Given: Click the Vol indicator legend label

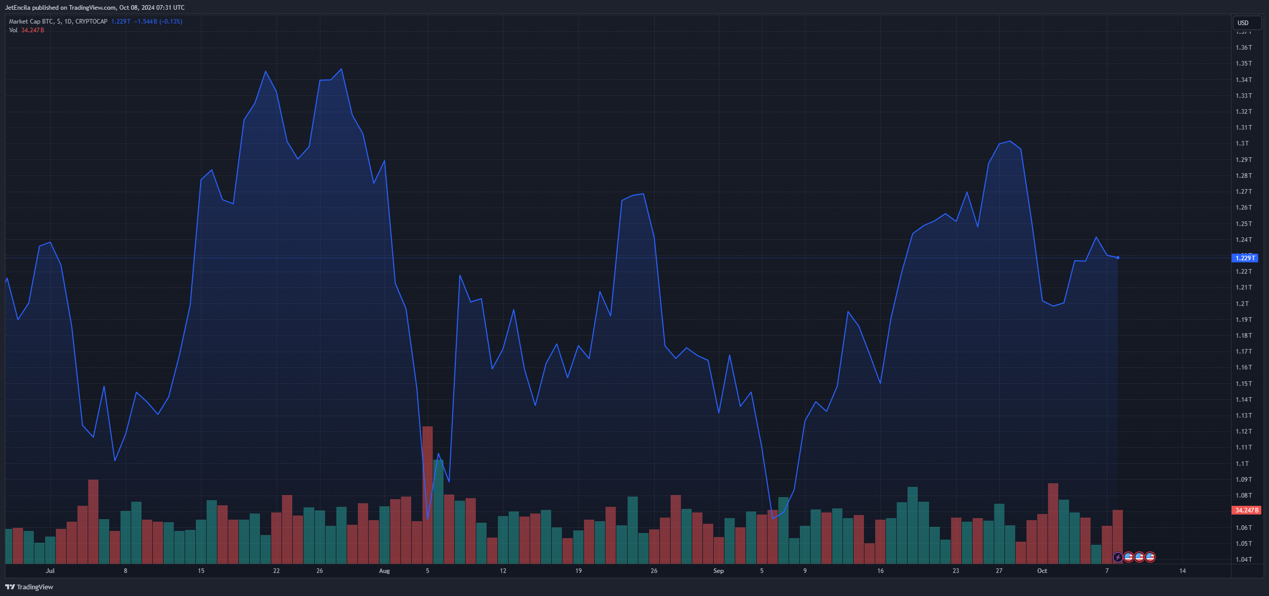Looking at the screenshot, I should (13, 30).
